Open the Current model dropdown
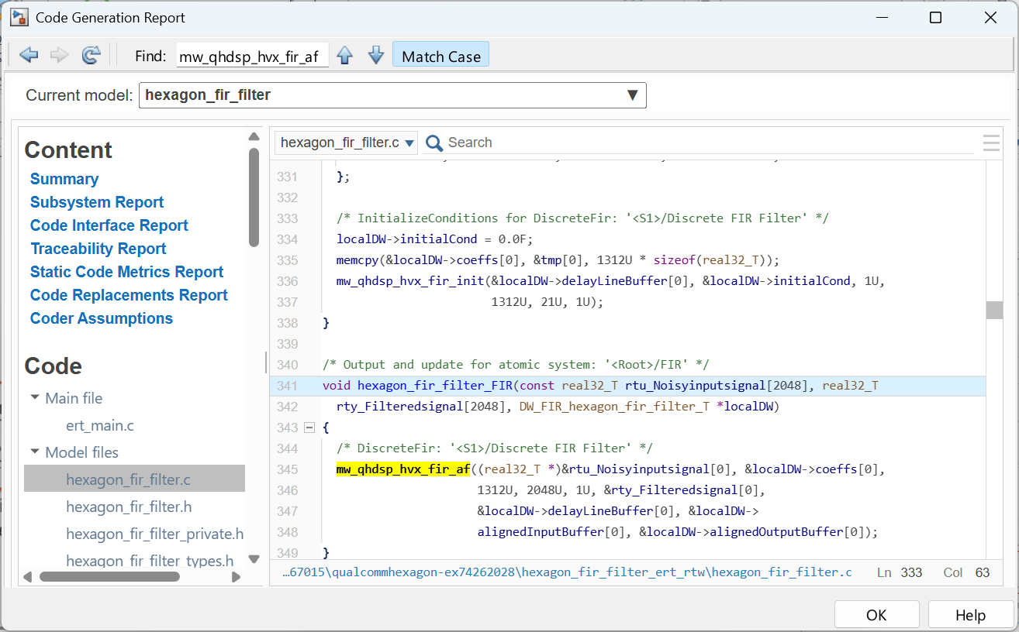Viewport: 1019px width, 632px height. (x=392, y=95)
